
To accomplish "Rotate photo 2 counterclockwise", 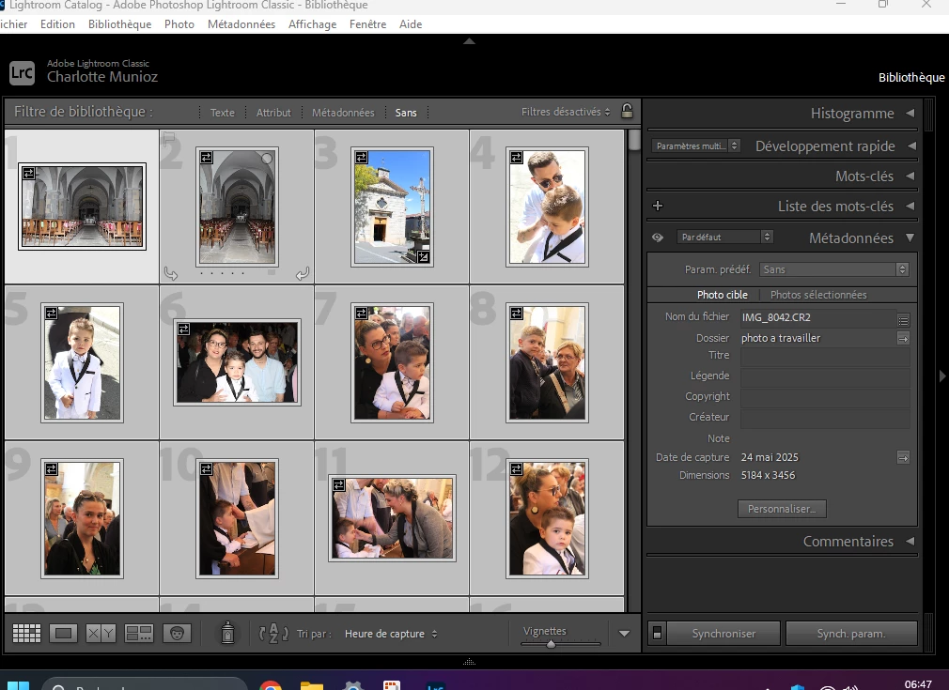I will [x=171, y=274].
